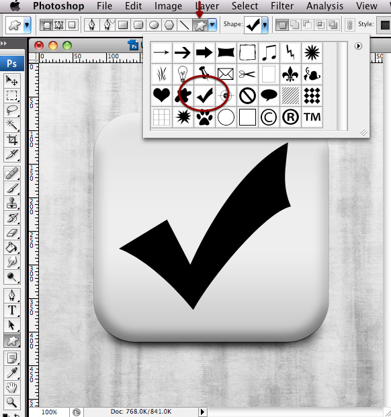
Task: Select the Eraser tool
Action: point(11,233)
